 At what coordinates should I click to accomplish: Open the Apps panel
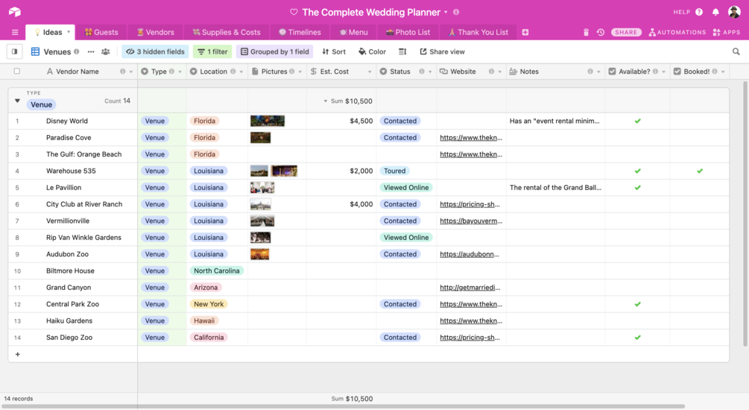[726, 32]
